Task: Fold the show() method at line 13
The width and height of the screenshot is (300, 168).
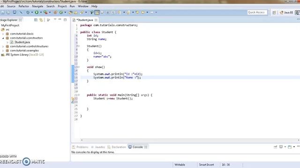Action: coord(79,67)
